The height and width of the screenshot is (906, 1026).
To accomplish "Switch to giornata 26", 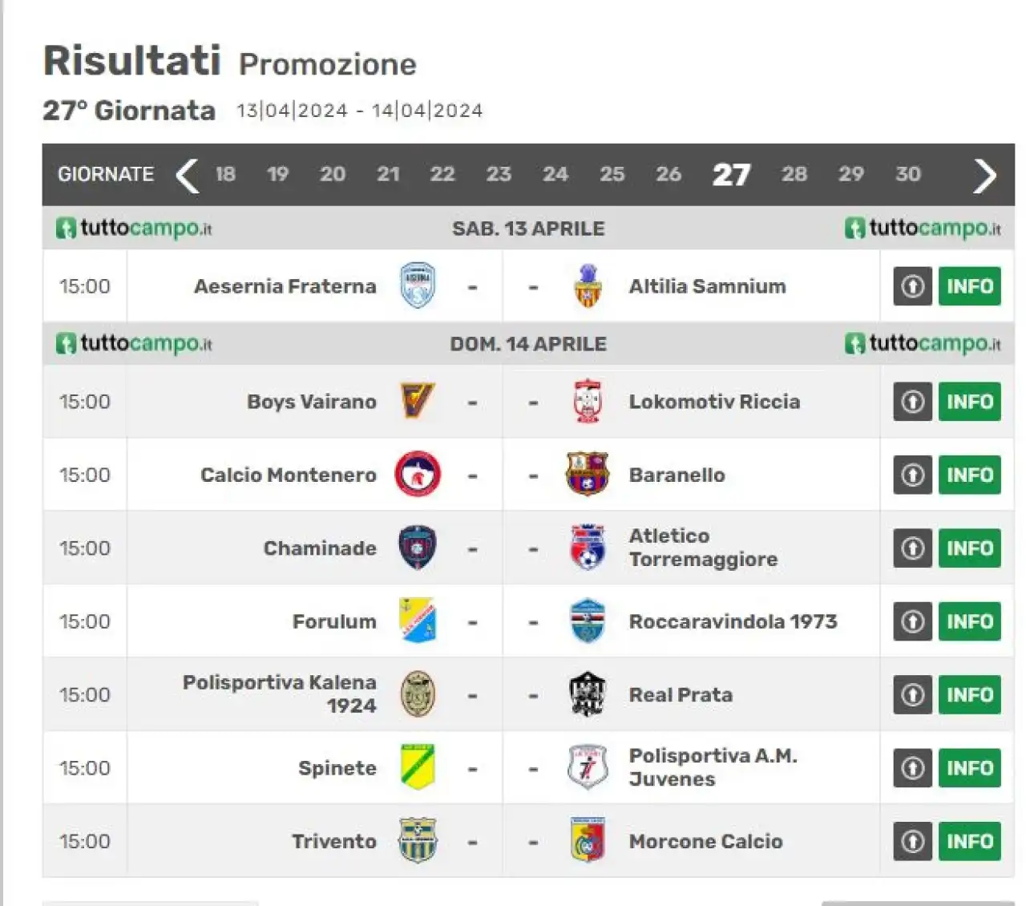I will [x=669, y=174].
